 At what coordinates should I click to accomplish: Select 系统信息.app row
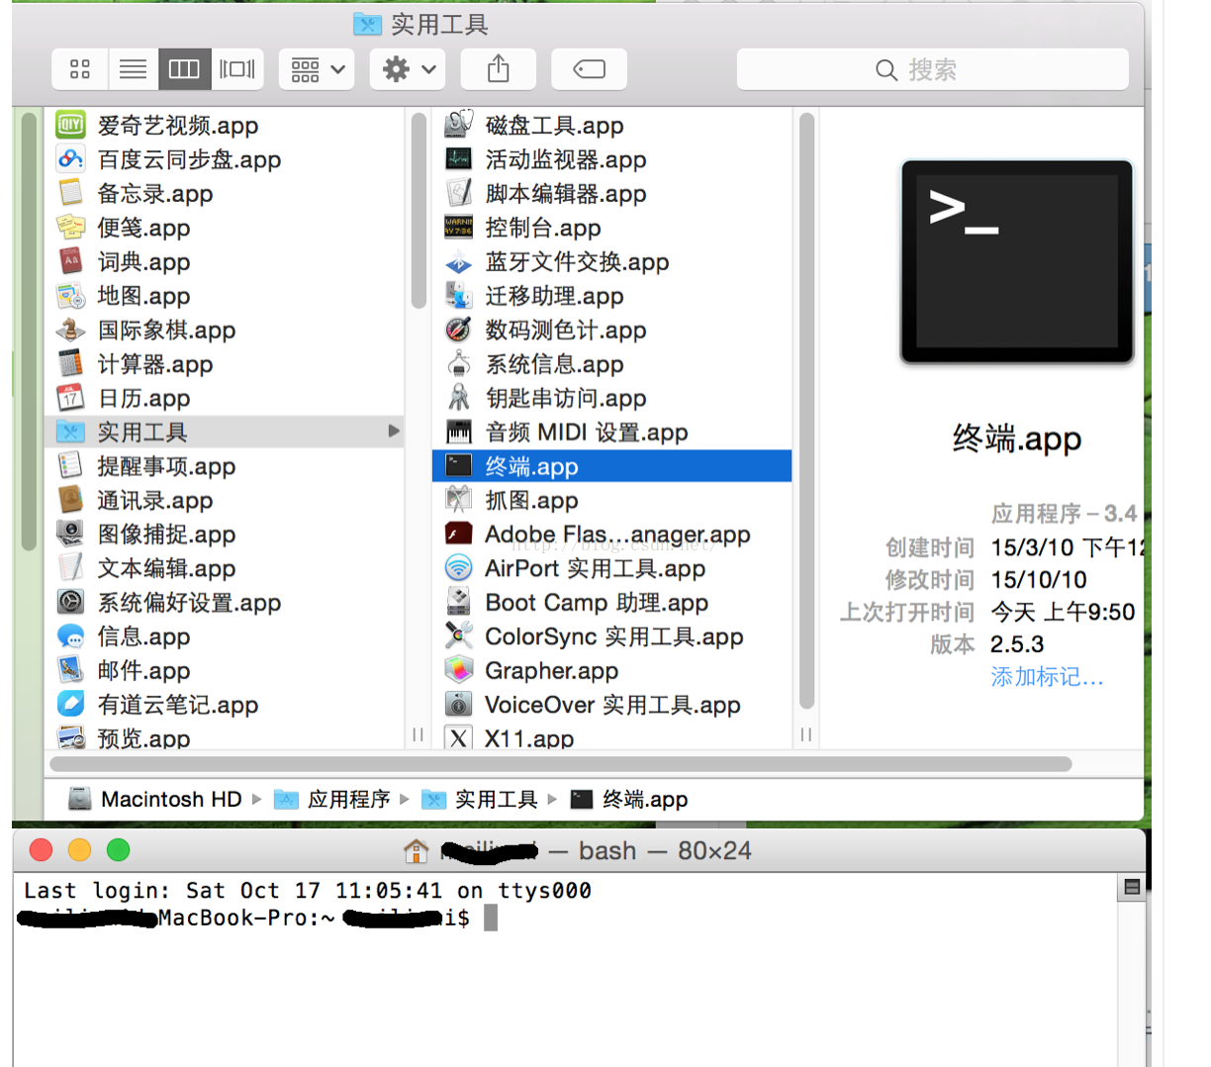coord(611,363)
